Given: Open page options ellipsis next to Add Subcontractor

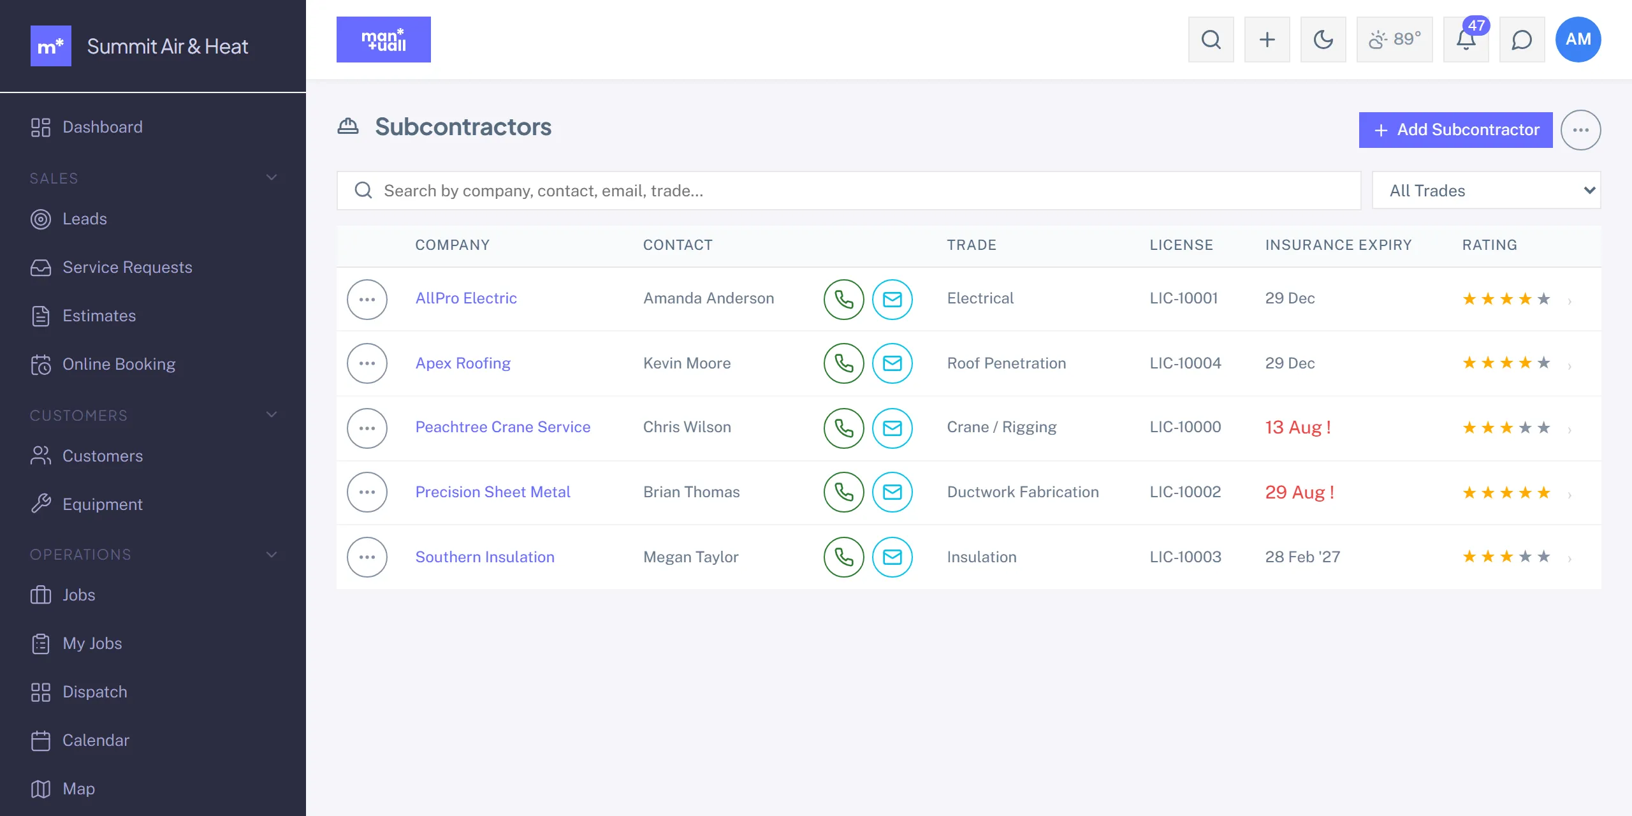Looking at the screenshot, I should [1580, 130].
